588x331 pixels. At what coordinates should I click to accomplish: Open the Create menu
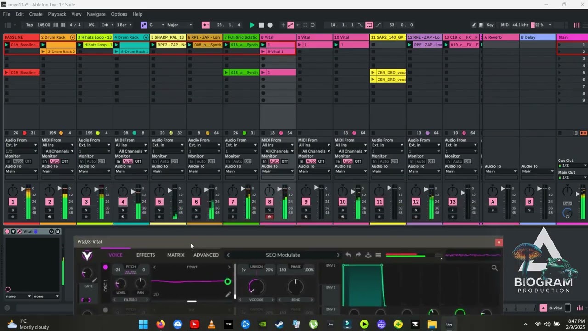(36, 14)
